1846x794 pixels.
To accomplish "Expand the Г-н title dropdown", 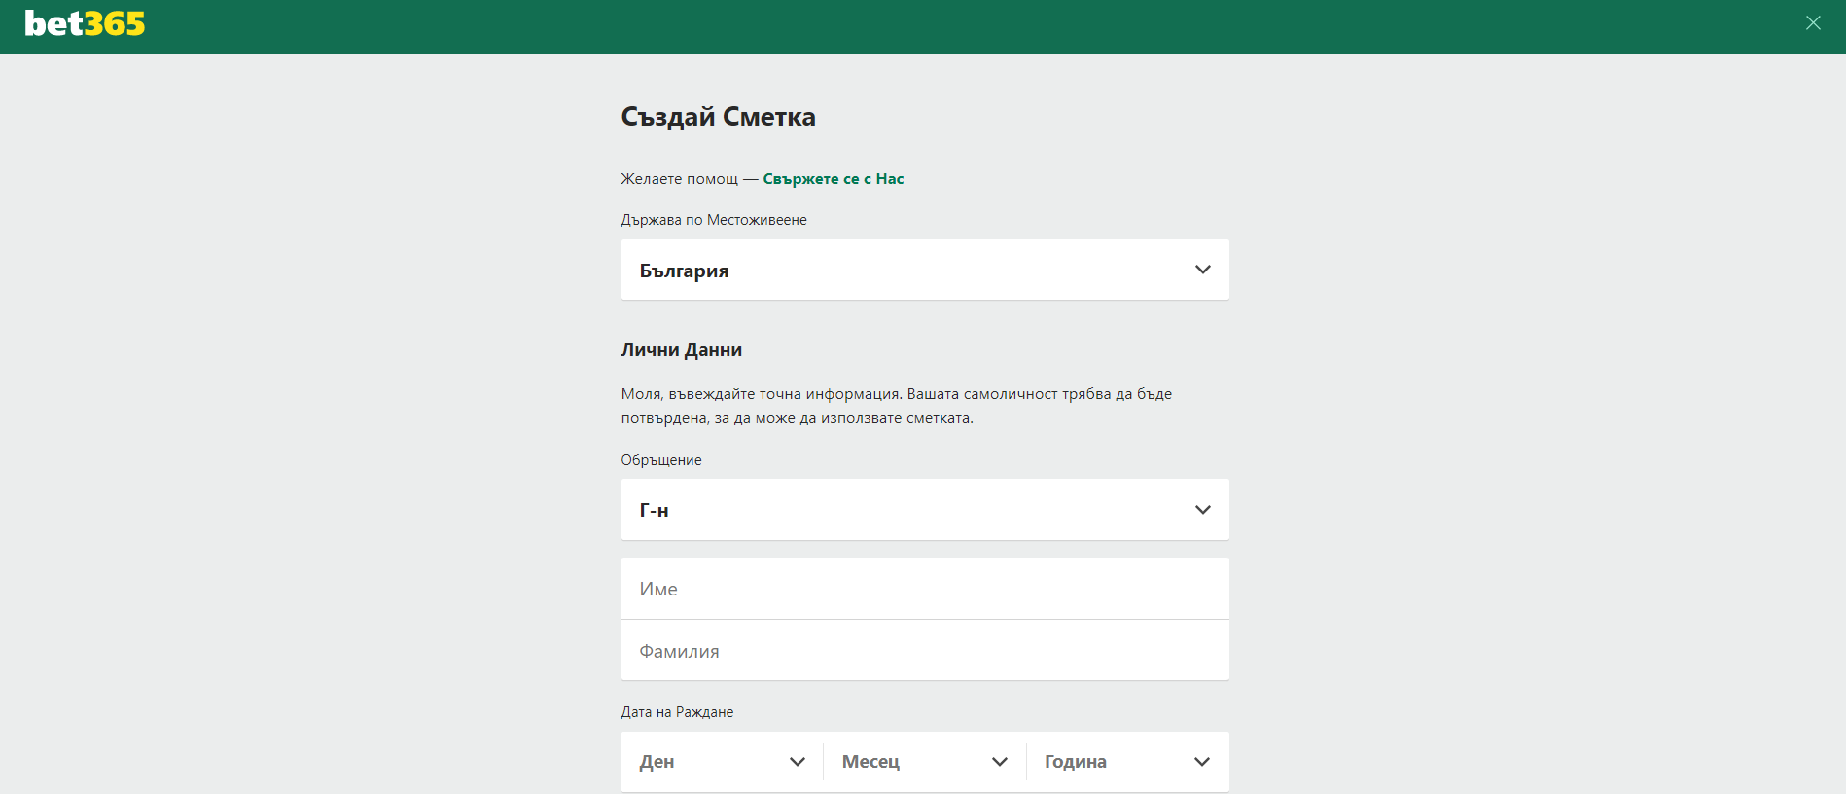I will click(925, 510).
